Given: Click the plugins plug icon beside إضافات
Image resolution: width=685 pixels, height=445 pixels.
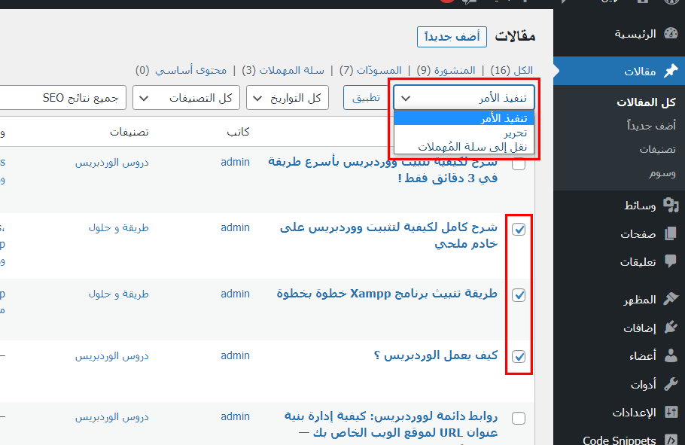Looking at the screenshot, I should 670,328.
